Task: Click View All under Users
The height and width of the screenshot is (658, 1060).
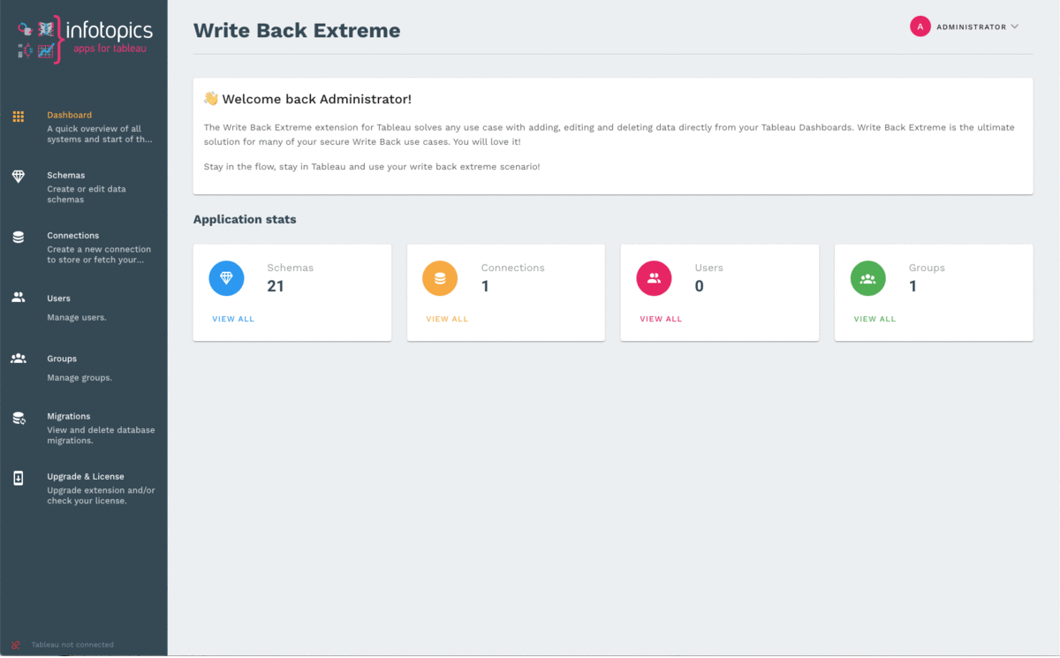Action: point(661,319)
